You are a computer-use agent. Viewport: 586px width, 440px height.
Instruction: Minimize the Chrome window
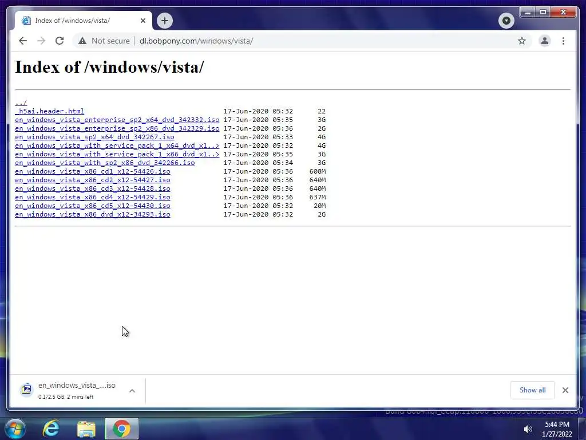527,13
